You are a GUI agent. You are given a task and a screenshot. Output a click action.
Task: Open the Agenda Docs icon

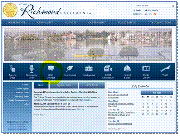(13, 69)
